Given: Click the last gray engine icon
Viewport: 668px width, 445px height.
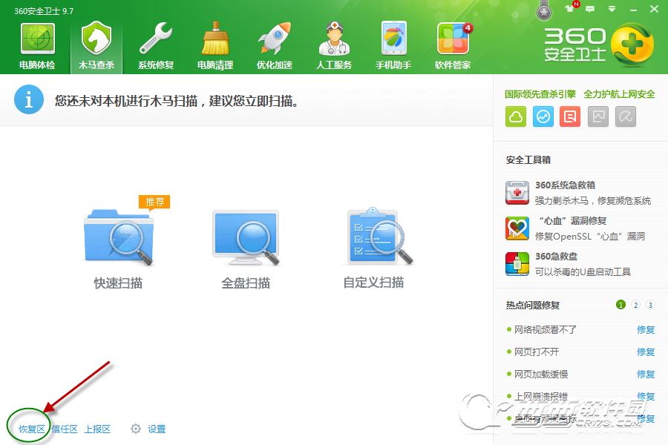Looking at the screenshot, I should pyautogui.click(x=626, y=116).
